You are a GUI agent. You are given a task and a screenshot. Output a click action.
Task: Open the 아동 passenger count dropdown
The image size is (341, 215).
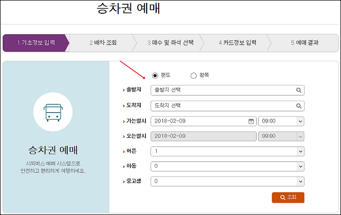tap(227, 166)
